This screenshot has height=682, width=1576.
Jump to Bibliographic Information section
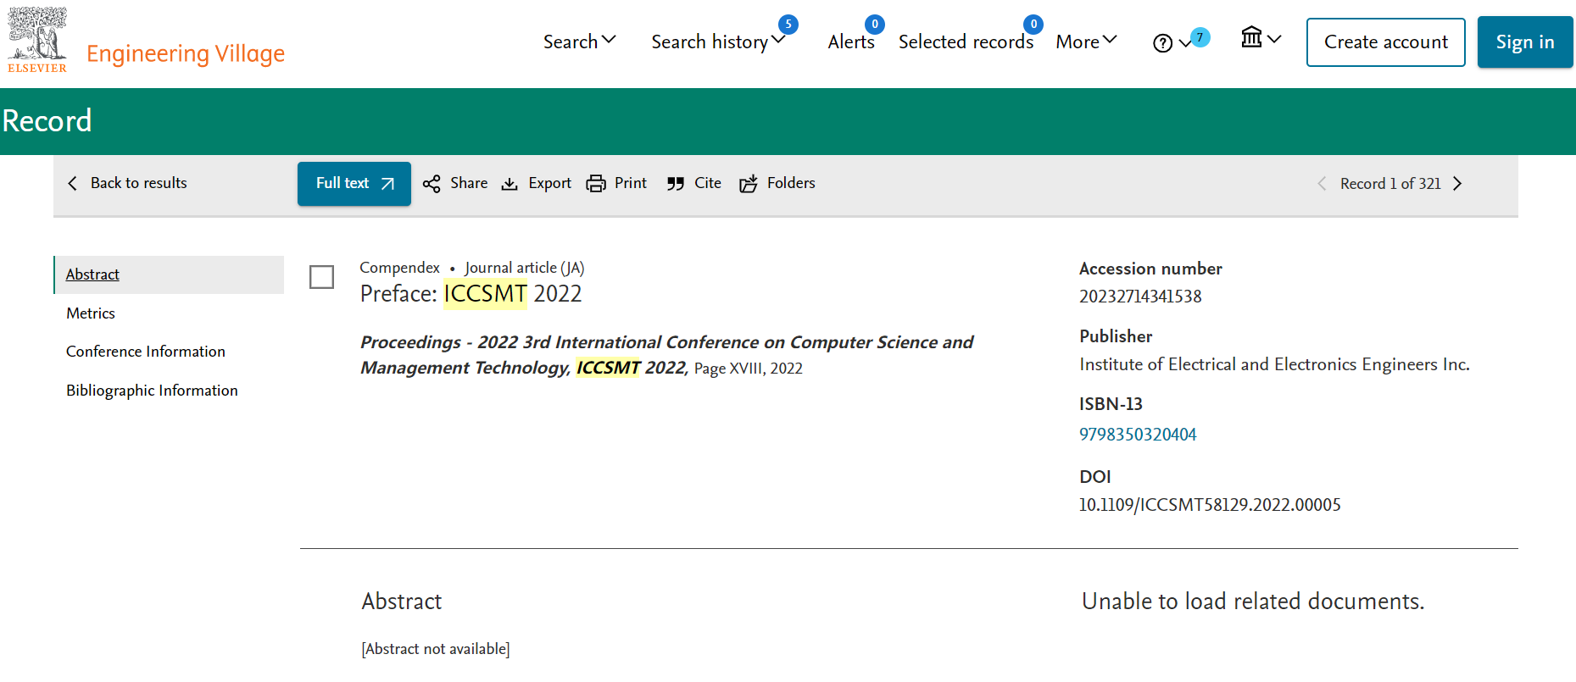pyautogui.click(x=152, y=391)
